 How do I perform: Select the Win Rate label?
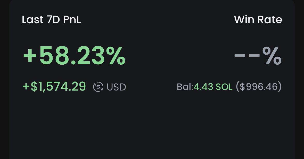(x=258, y=19)
